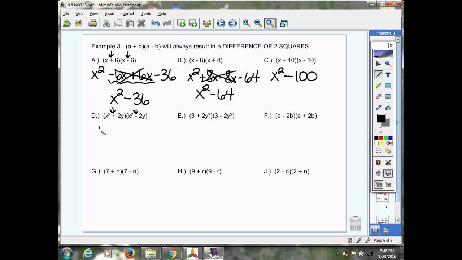Select the eyedropper color picker tool

coord(378,108)
